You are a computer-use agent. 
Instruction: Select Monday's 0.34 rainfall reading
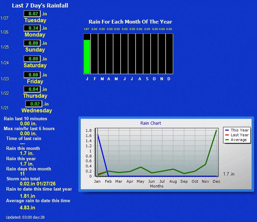32,28
